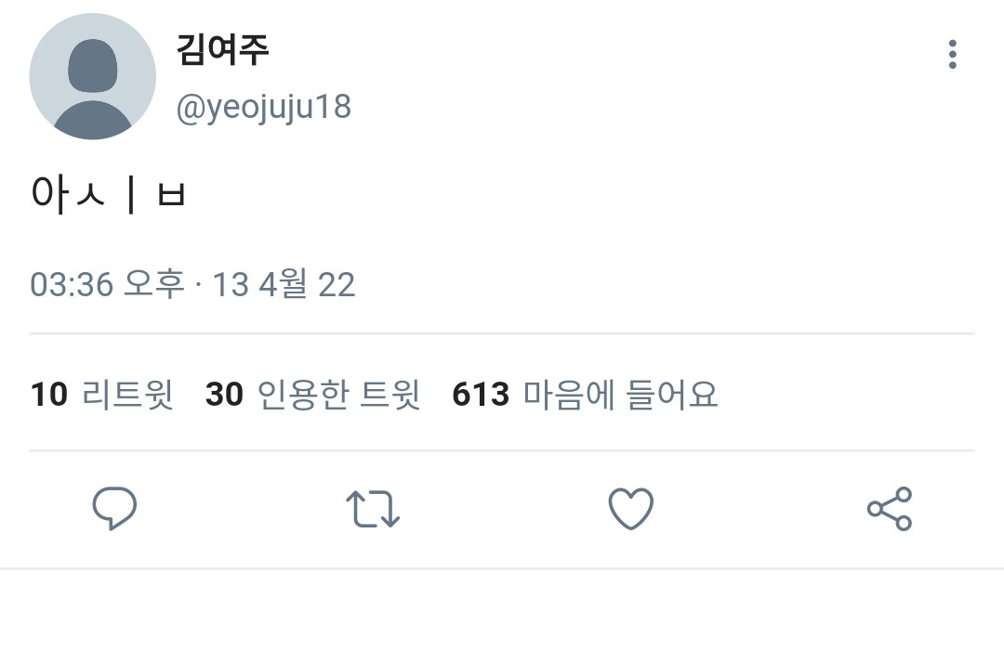Like the tweet with heart icon
1004x663 pixels.
(630, 509)
